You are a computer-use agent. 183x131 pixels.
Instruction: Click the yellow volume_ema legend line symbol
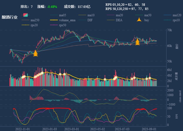click(54, 20)
